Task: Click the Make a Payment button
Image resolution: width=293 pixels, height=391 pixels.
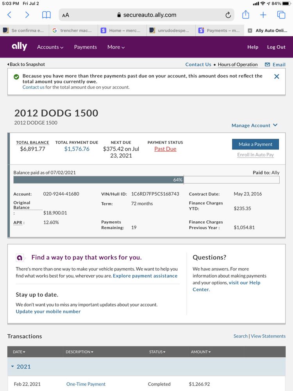Action: [255, 144]
